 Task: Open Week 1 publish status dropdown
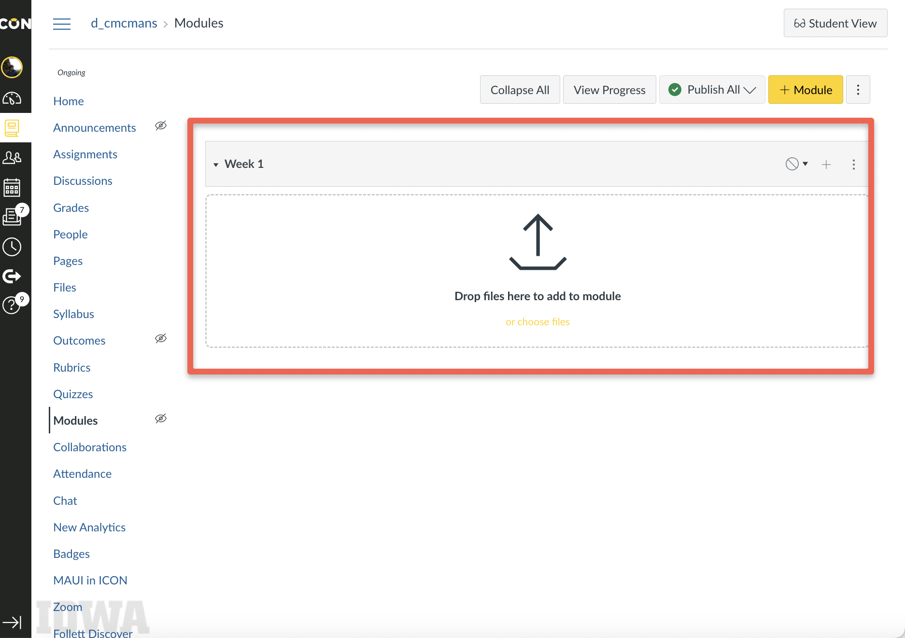796,164
